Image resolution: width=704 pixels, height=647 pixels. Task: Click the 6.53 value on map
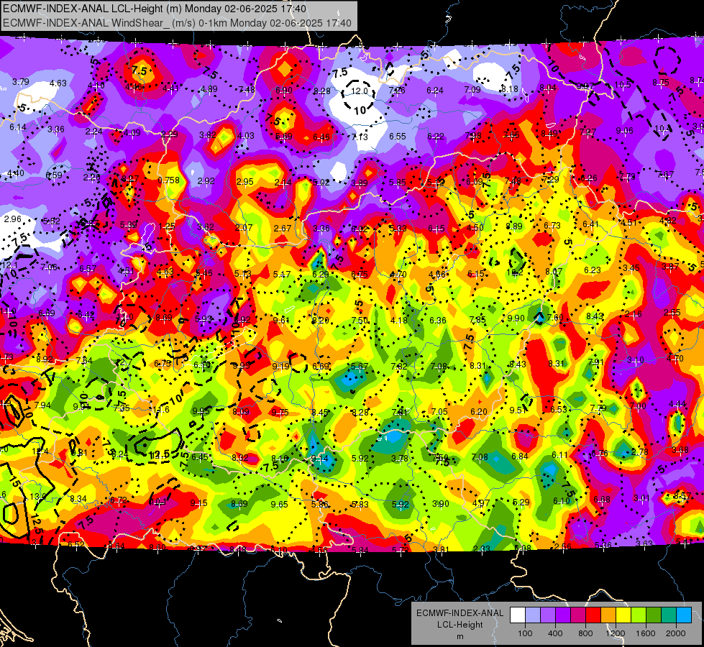(x=559, y=410)
